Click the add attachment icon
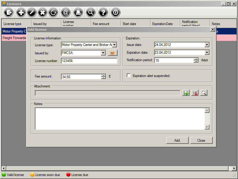238x179 pixels. point(186,93)
